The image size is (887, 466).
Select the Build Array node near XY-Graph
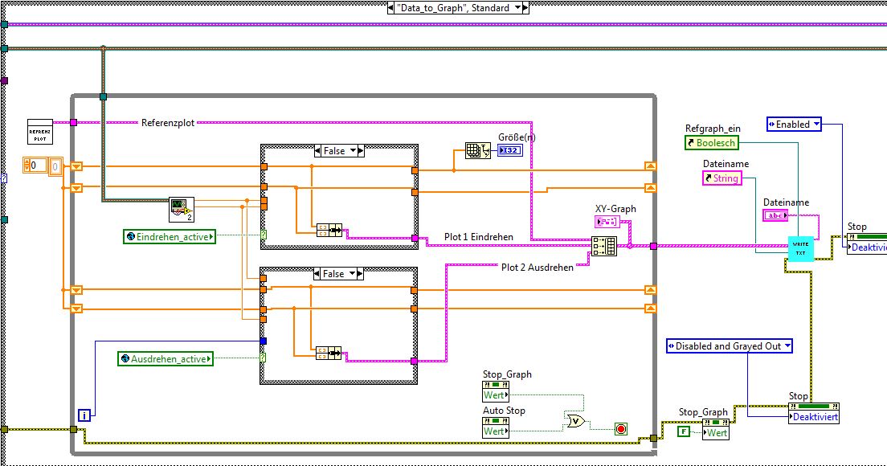pyautogui.click(x=604, y=246)
